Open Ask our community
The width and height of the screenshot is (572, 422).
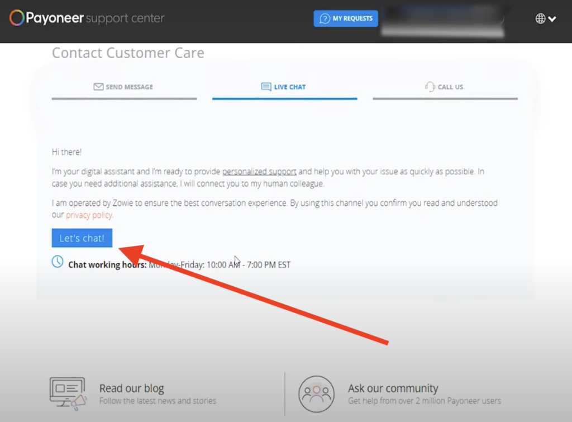point(393,387)
